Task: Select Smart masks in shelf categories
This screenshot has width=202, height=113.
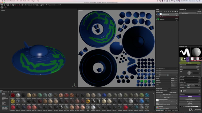Action: pos(4,107)
